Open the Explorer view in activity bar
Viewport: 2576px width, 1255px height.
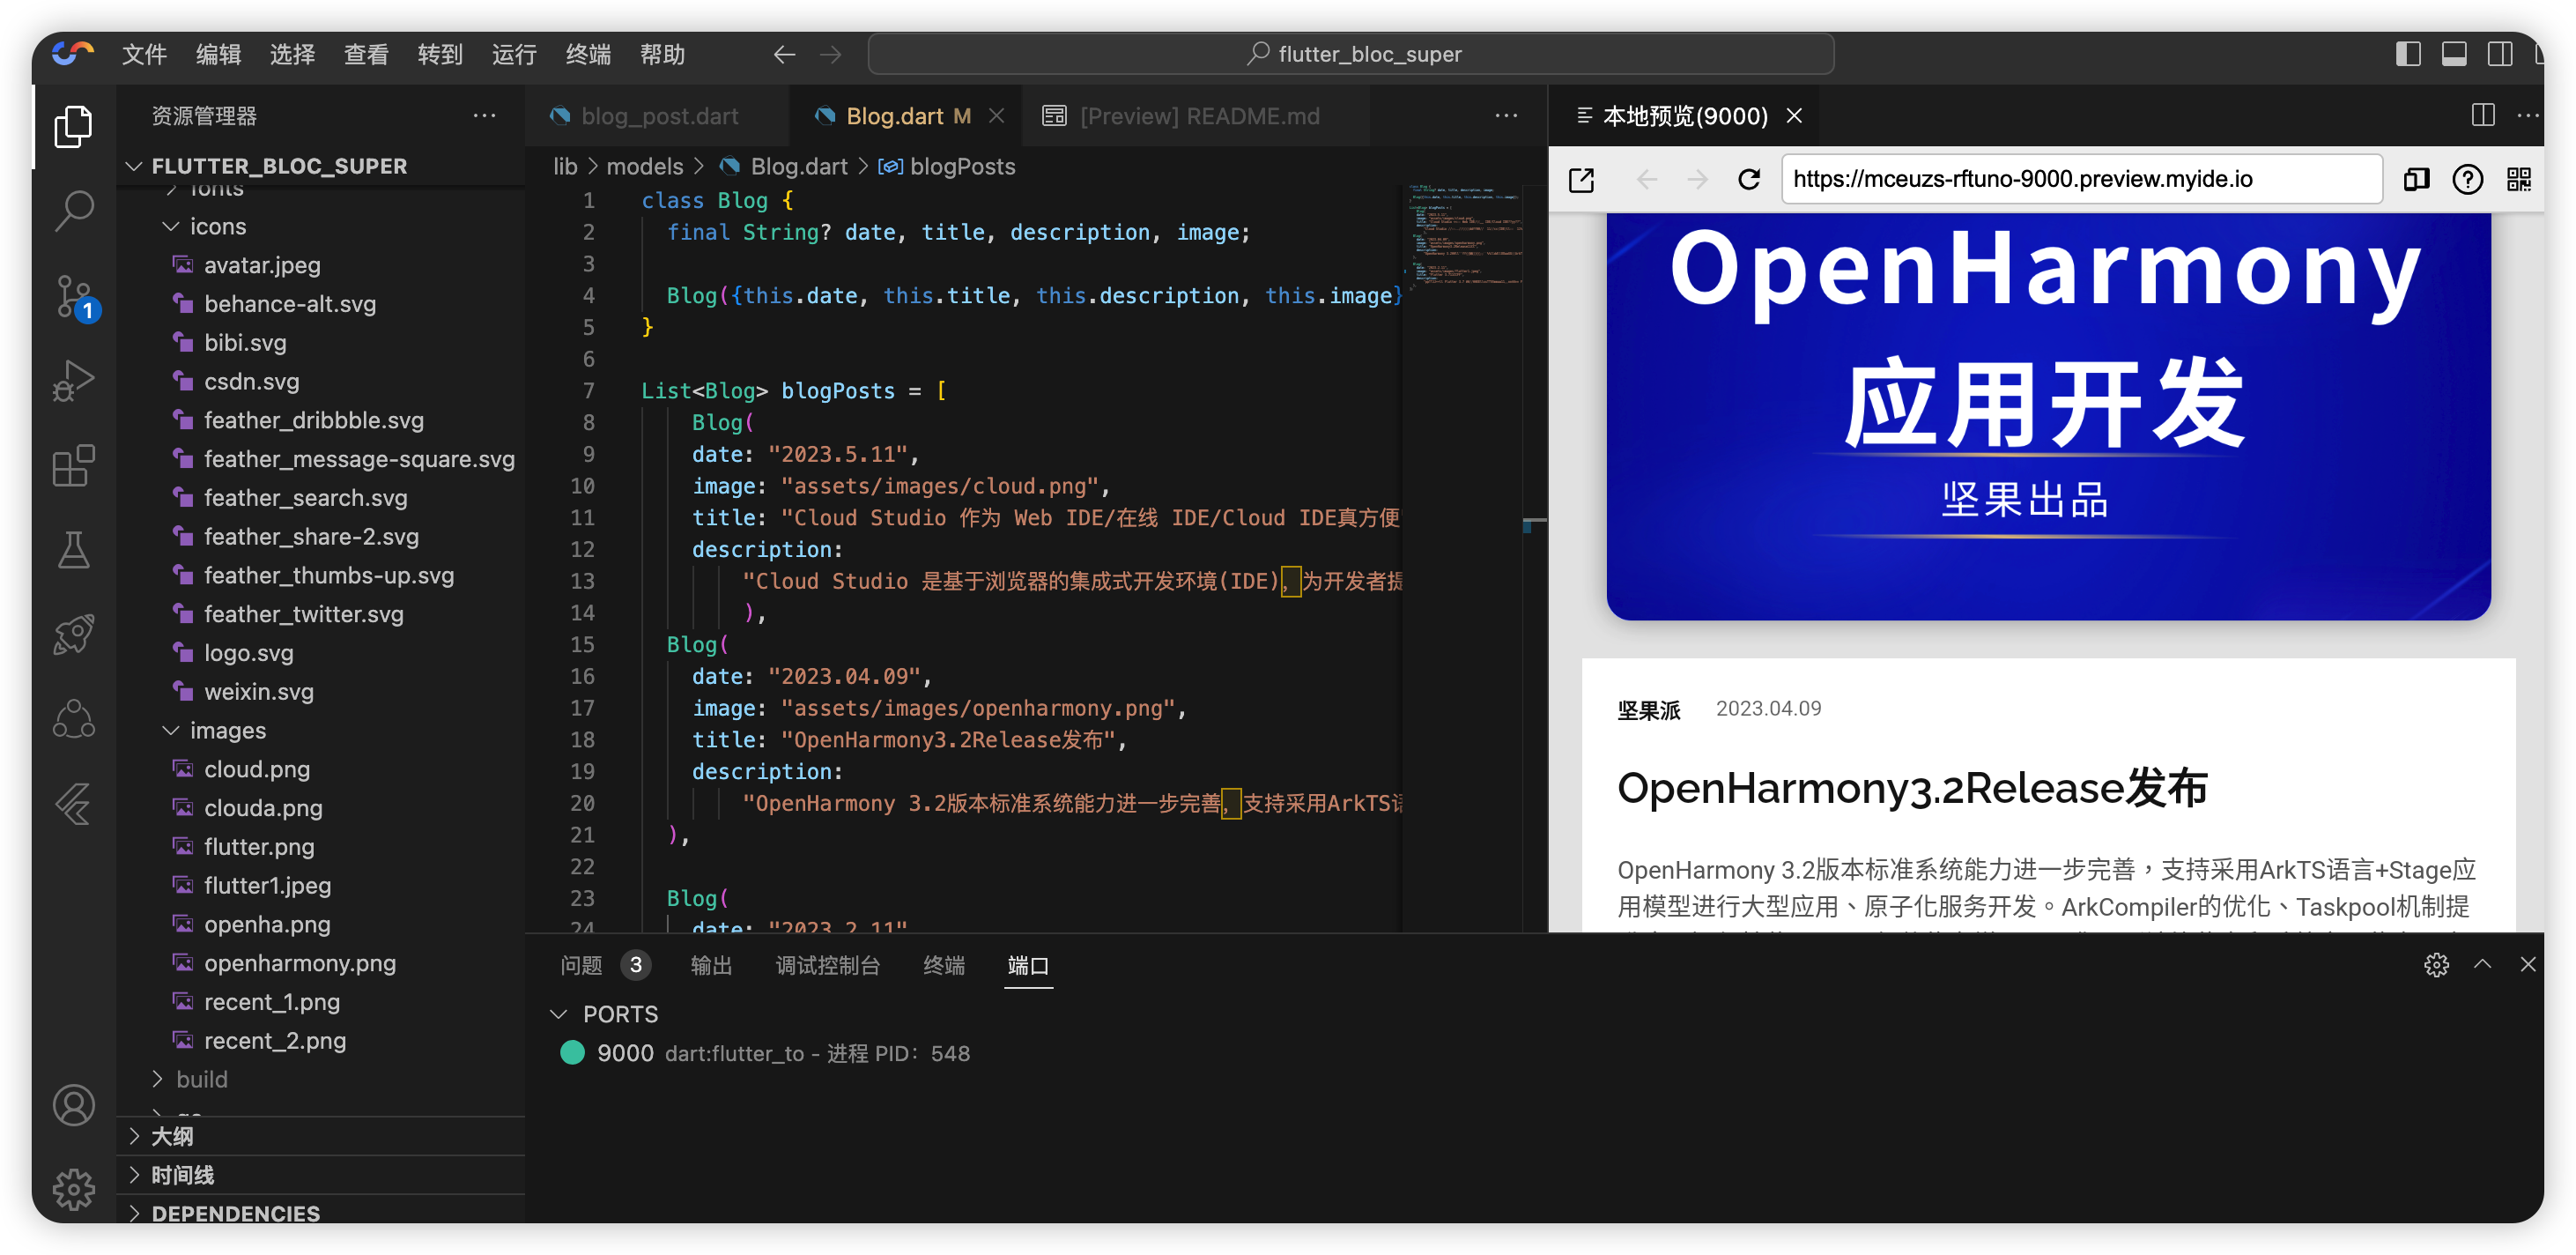73,127
